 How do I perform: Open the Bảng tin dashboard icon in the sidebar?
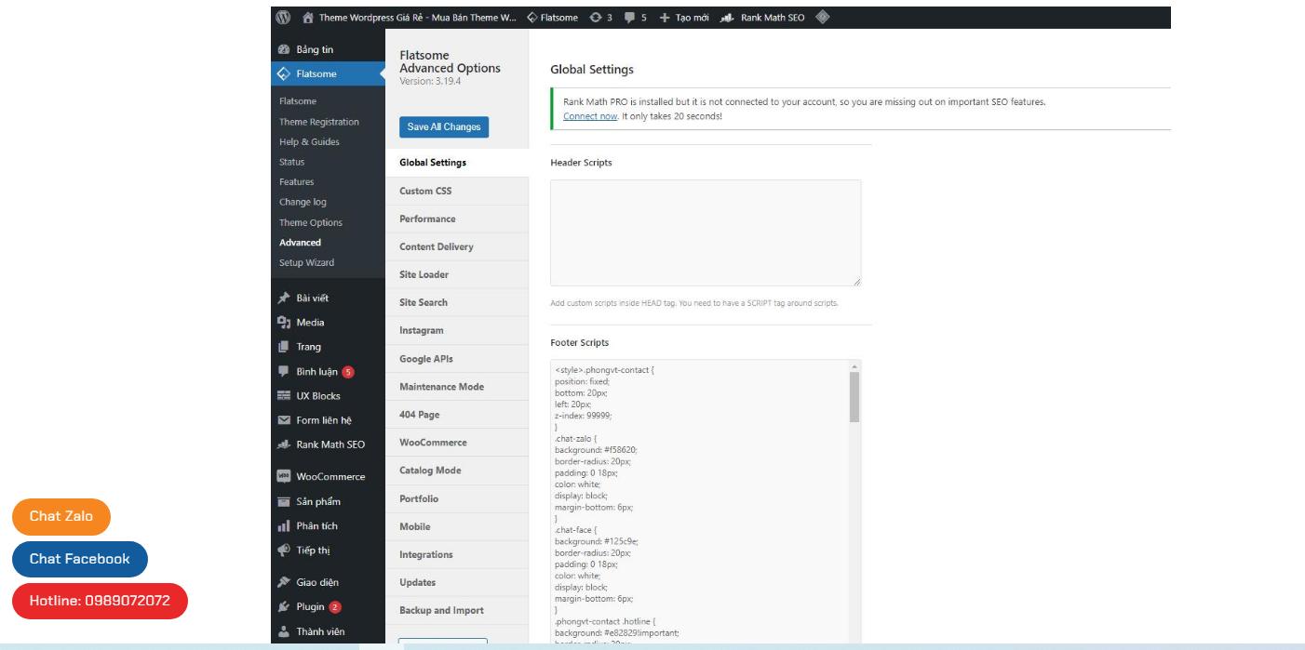pos(286,50)
